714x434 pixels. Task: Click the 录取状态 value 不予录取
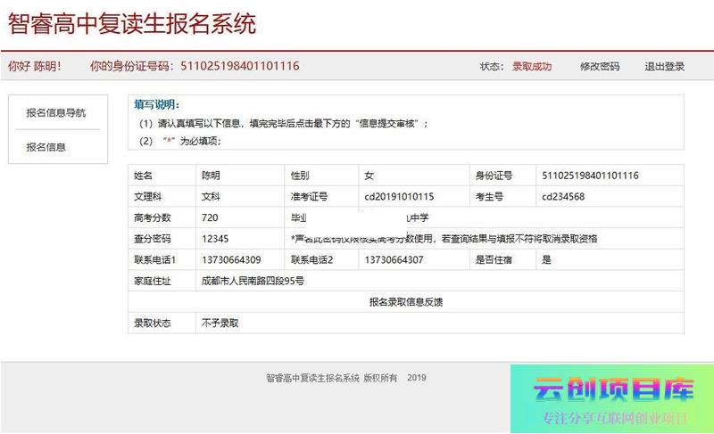pos(220,323)
